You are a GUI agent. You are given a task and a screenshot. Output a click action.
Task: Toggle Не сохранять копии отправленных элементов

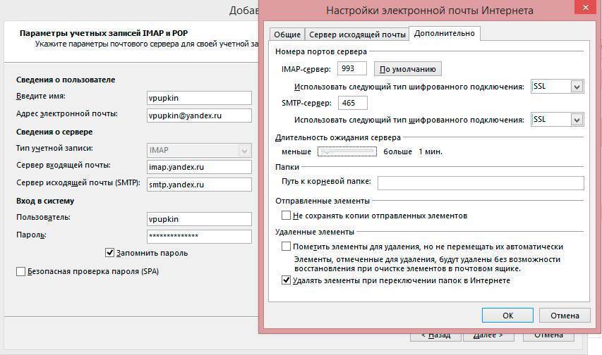pyautogui.click(x=287, y=216)
